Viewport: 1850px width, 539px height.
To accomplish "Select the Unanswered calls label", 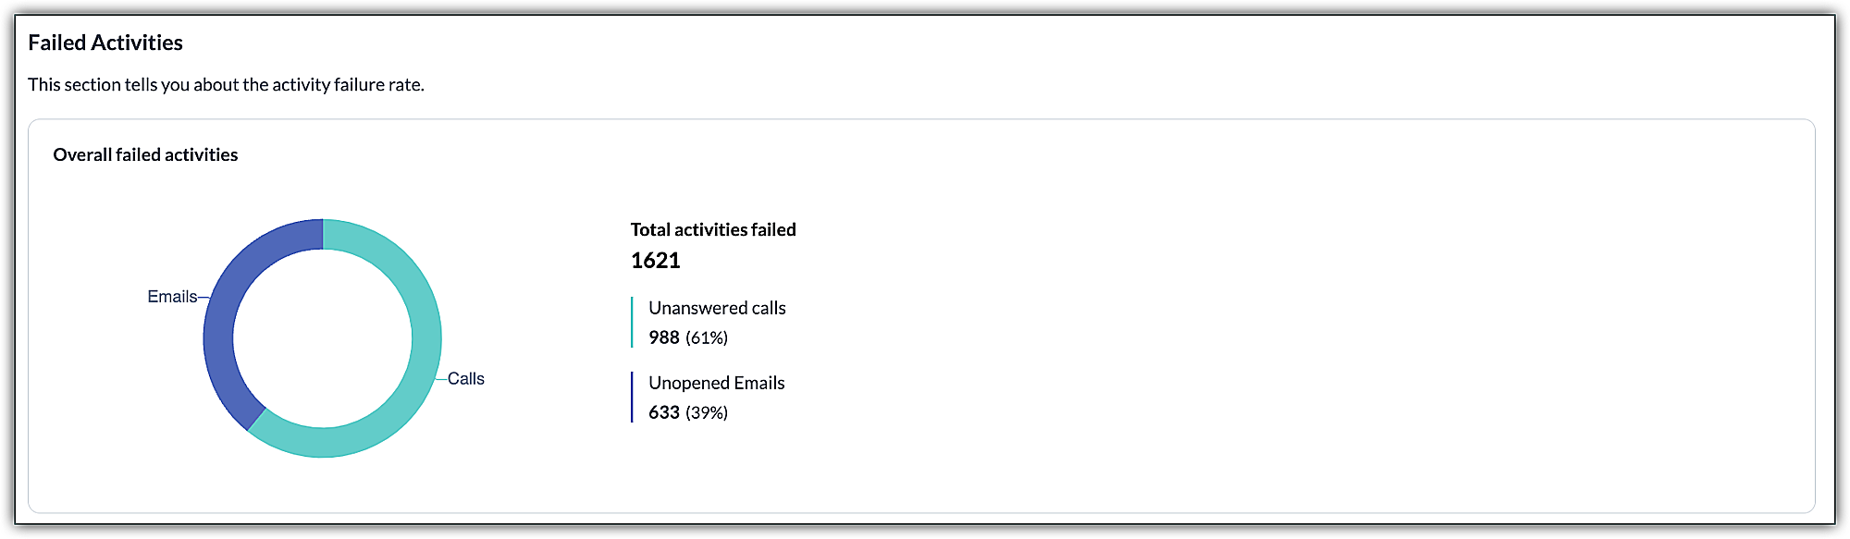I will point(717,309).
